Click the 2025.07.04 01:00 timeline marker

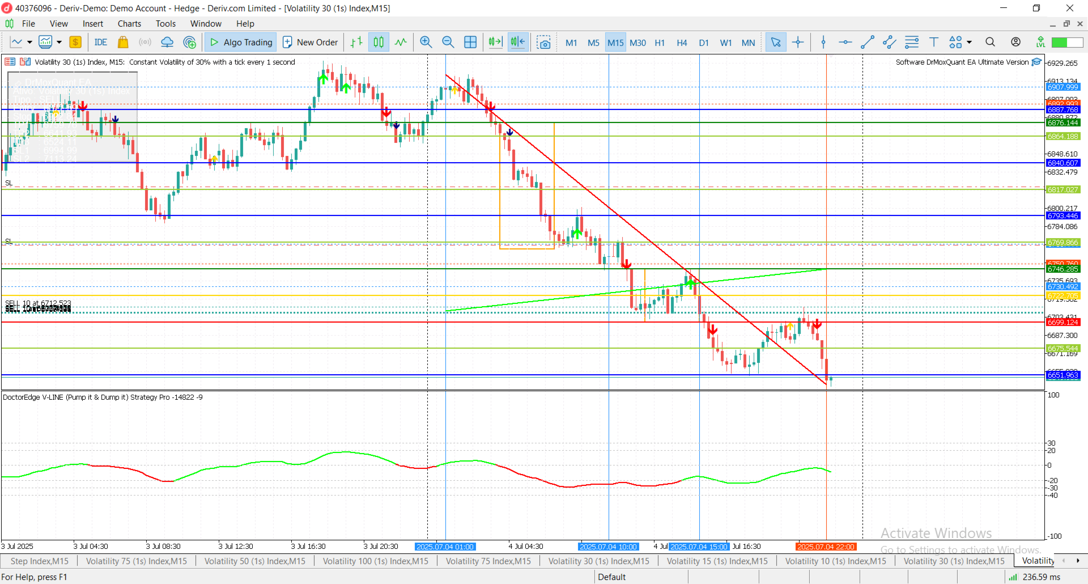point(445,547)
